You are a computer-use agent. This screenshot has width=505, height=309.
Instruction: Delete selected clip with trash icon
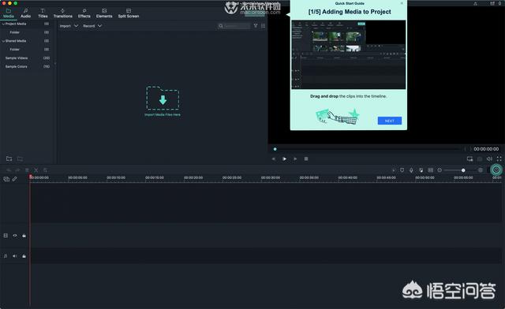(27, 170)
